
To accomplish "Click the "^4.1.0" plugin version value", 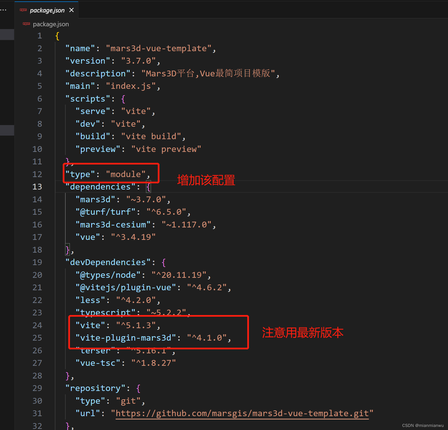I will click(x=207, y=338).
